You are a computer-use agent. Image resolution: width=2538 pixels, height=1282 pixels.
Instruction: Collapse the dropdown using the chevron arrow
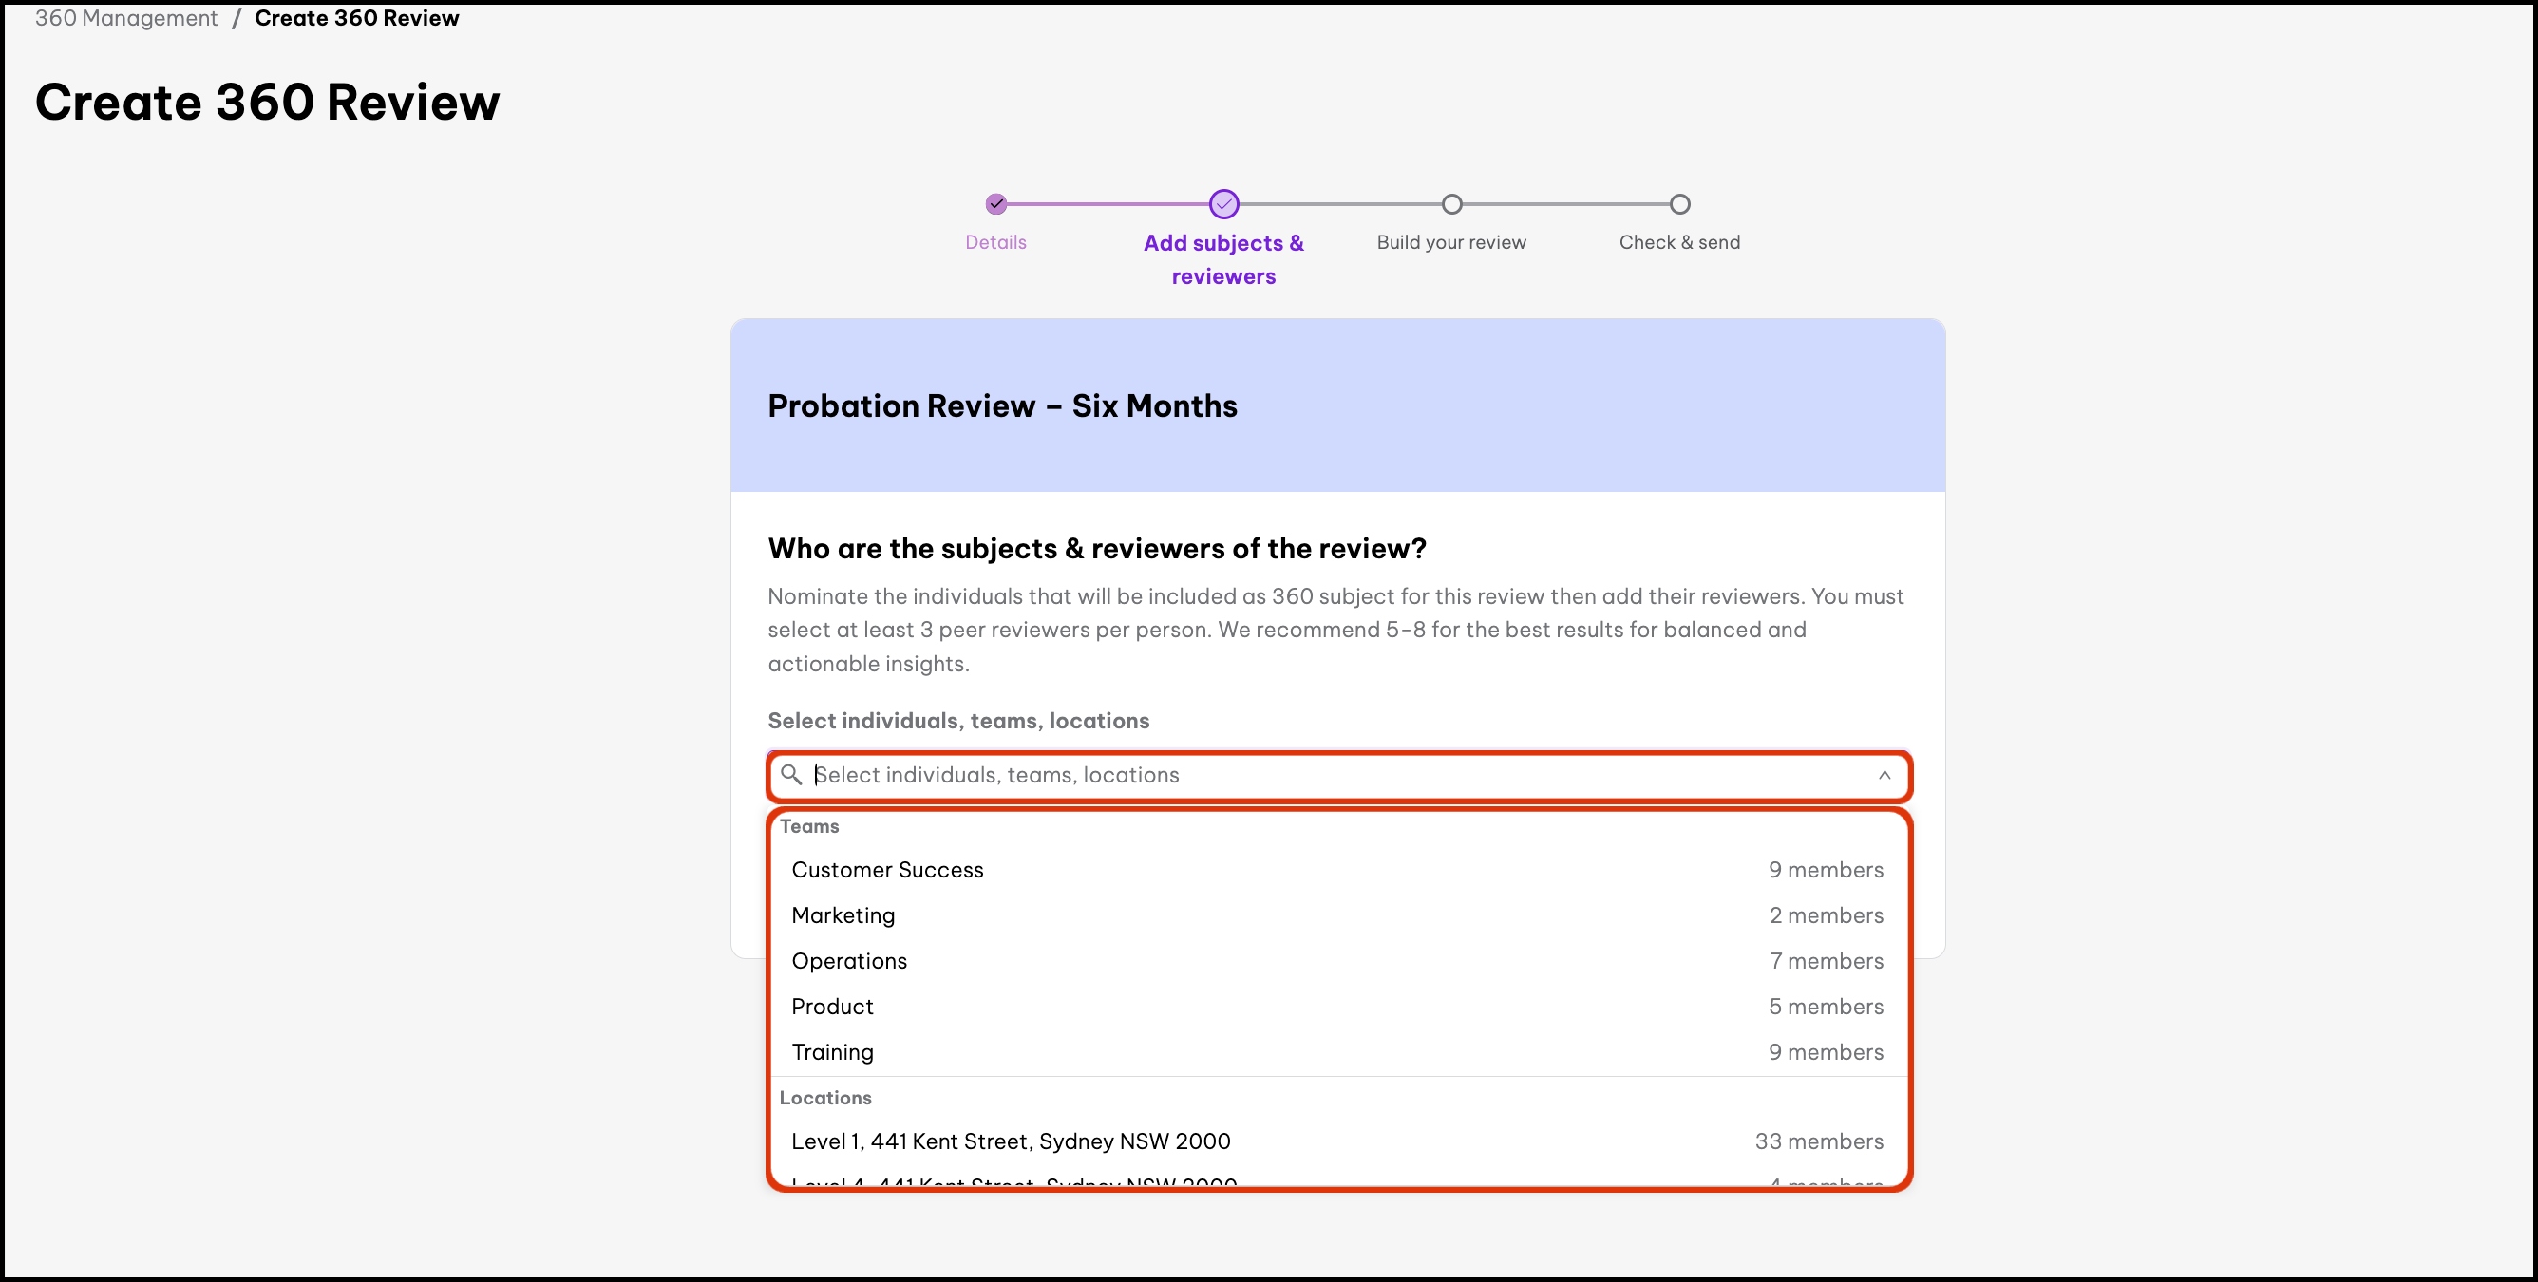click(1884, 775)
